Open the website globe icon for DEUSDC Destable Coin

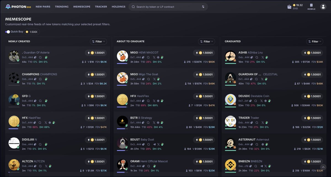coord(266,101)
